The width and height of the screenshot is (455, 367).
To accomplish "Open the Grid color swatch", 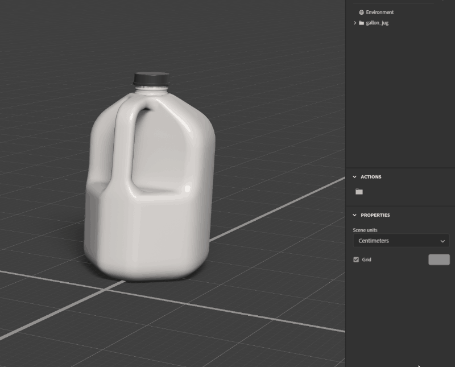I will 439,259.
